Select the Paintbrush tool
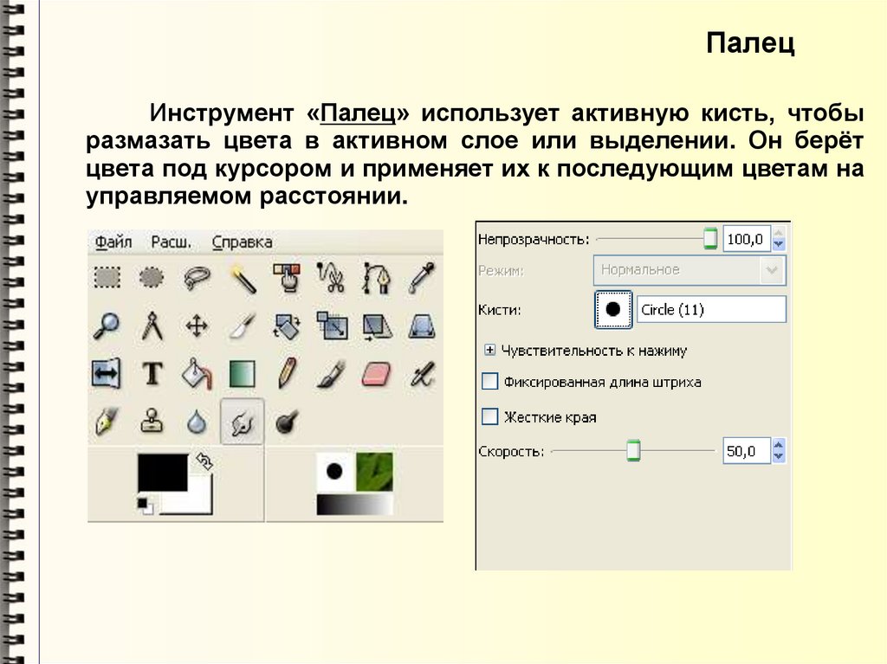Viewport: 887px width, 664px height. (332, 374)
